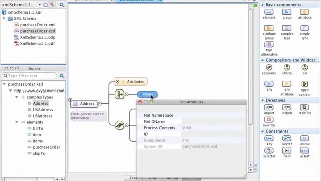Viewport: 321px width, 181px height.
Task: Select UKAddress complex type in Outline
Action: 43,110
